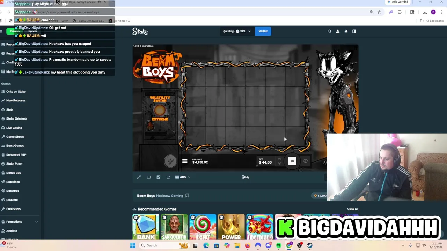This screenshot has height=251, width=447.
Task: Select Slots in sidebar
Action: pyautogui.click(x=10, y=110)
